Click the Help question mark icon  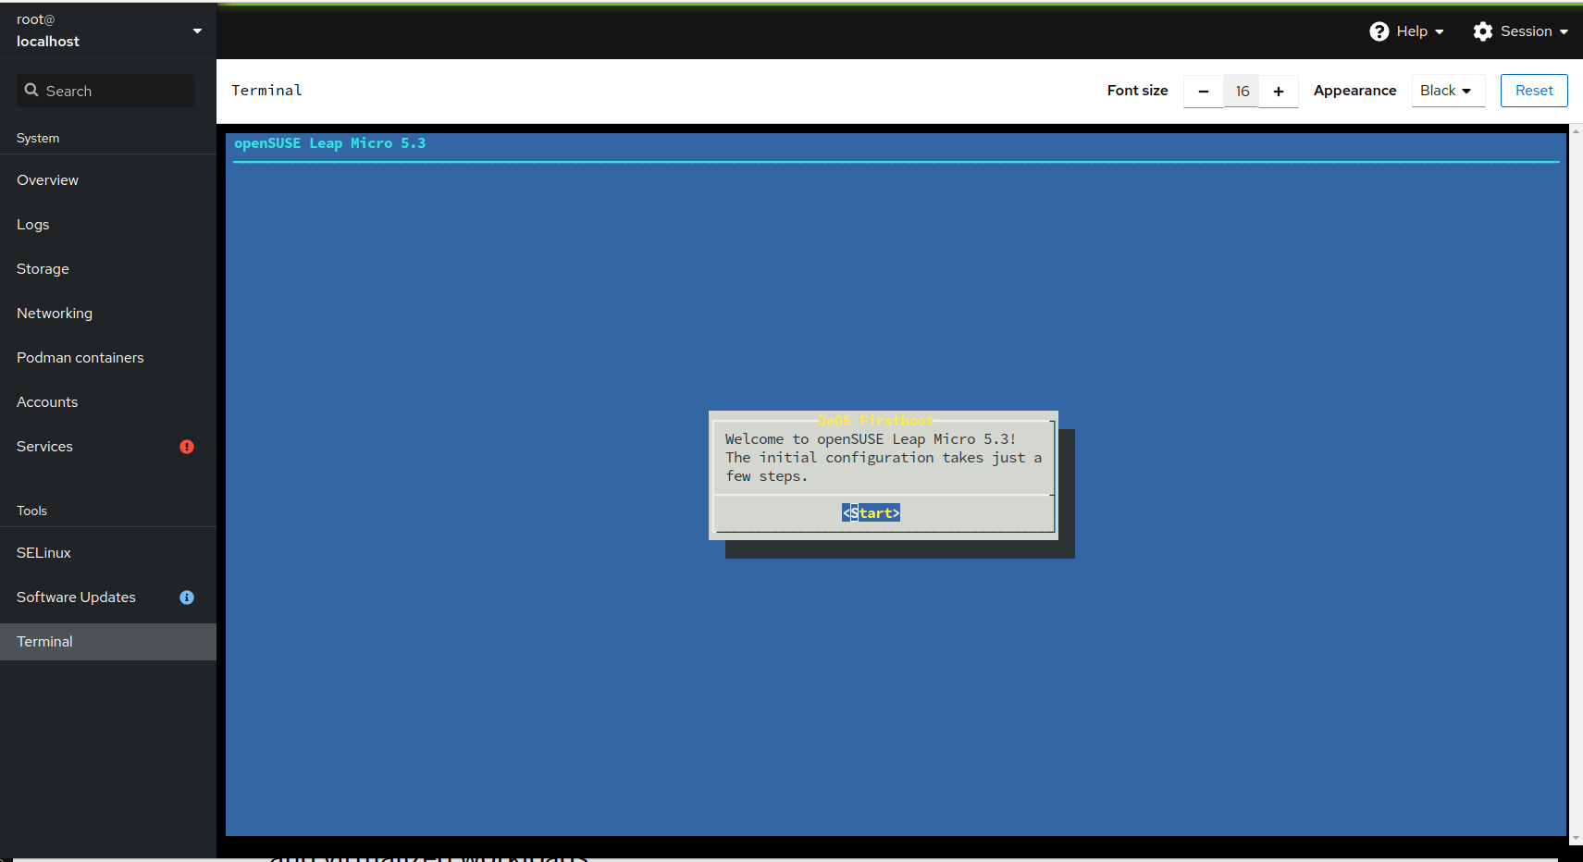pos(1379,31)
